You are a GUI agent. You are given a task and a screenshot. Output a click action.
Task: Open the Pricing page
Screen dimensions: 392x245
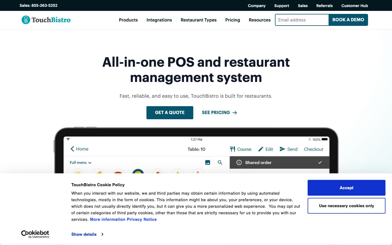pyautogui.click(x=233, y=20)
